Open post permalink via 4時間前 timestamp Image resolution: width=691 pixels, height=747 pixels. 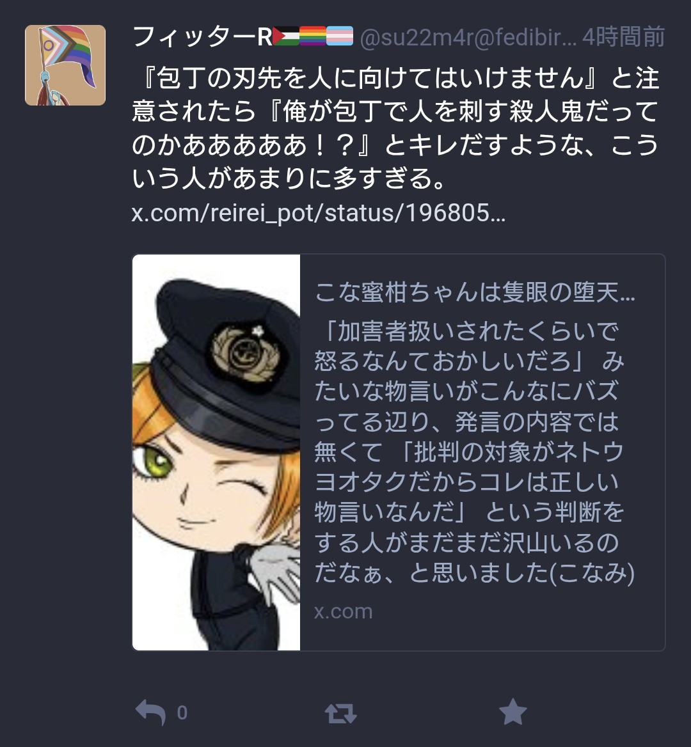[623, 36]
